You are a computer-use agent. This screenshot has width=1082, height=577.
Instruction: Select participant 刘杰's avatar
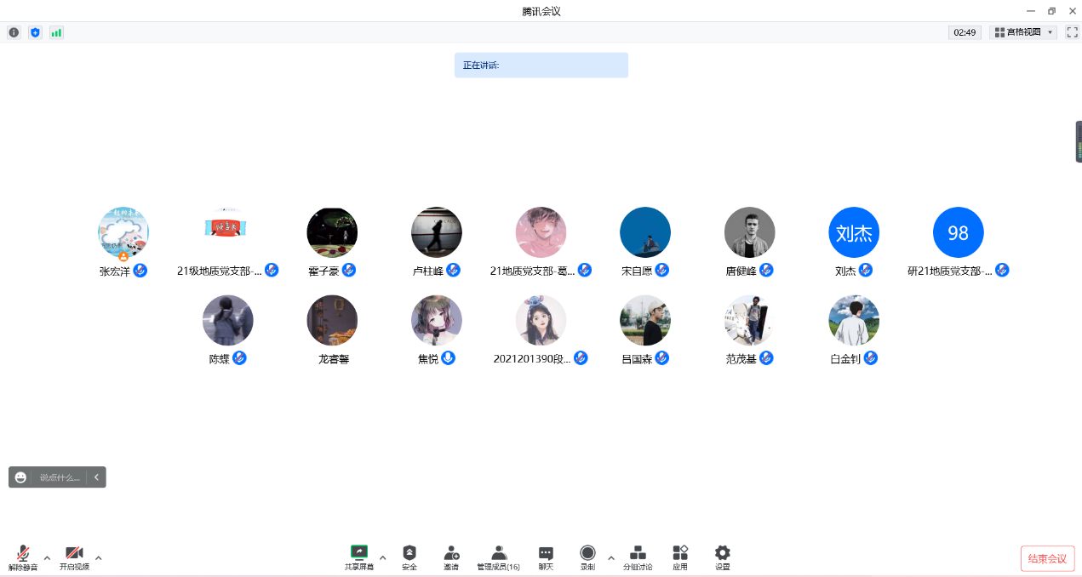854,232
